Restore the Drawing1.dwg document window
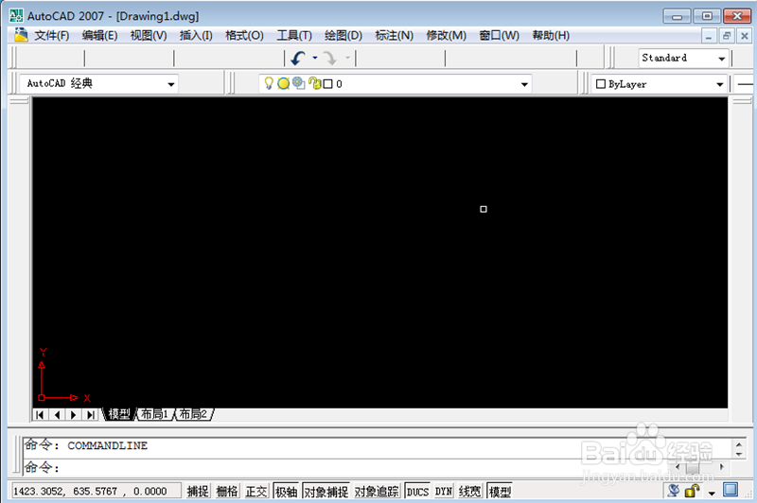The height and width of the screenshot is (503, 757). (x=727, y=36)
